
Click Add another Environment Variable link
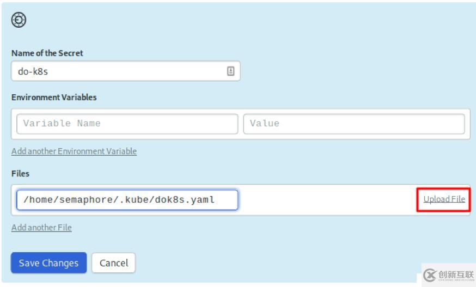pos(74,151)
